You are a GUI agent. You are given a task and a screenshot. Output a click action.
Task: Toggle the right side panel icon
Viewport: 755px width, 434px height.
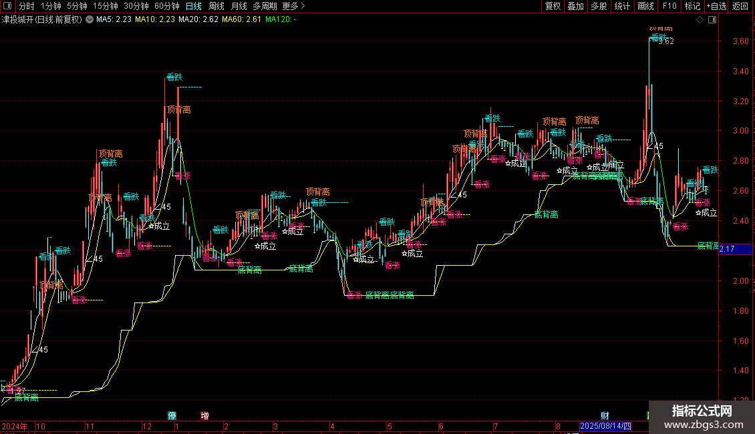coord(712,20)
